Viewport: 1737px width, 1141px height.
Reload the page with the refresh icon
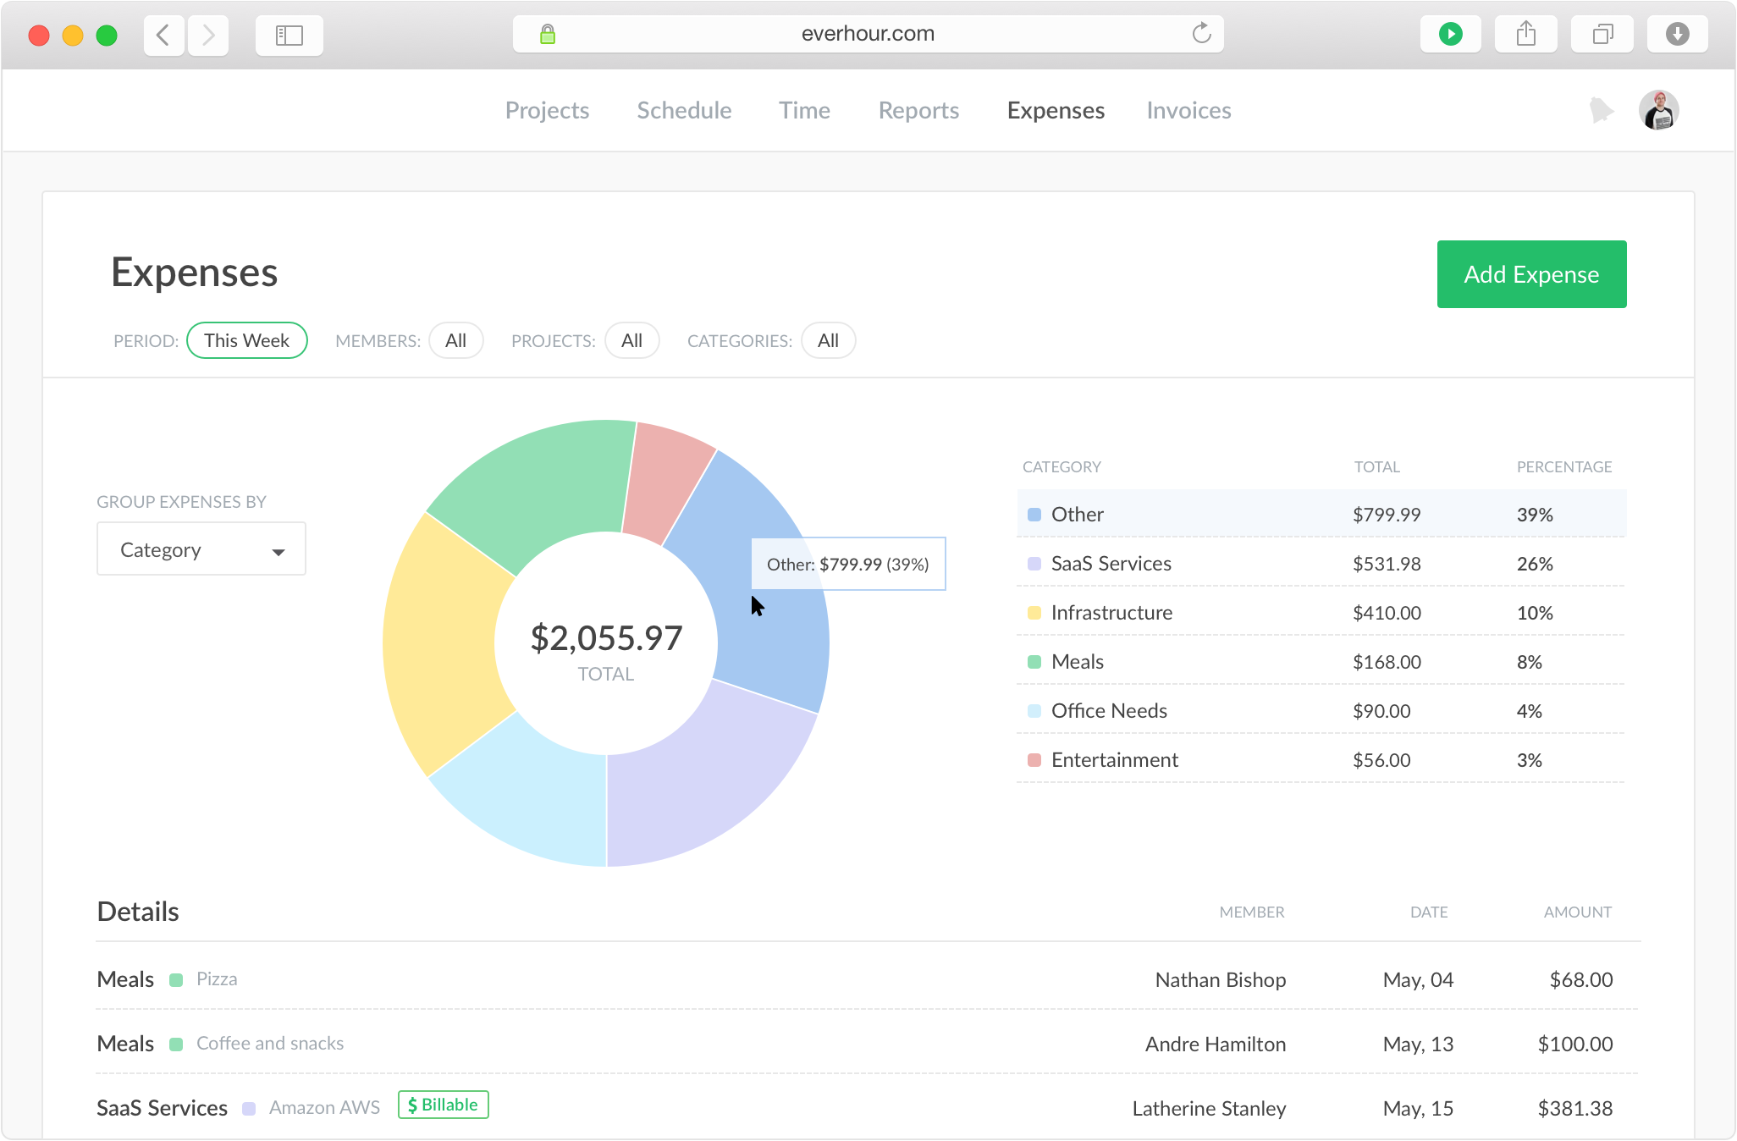point(1201,34)
